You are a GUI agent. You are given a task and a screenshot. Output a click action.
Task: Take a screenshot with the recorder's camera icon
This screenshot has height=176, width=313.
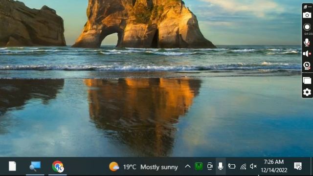point(307,15)
